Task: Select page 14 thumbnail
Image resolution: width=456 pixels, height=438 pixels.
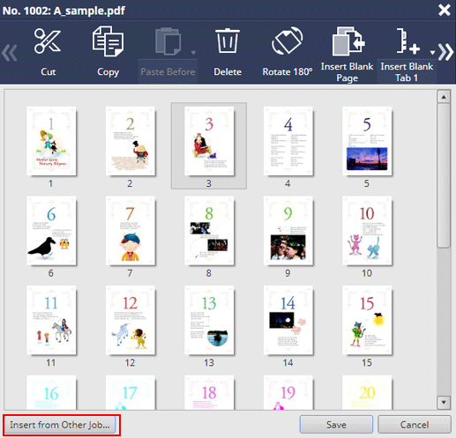Action: click(288, 320)
